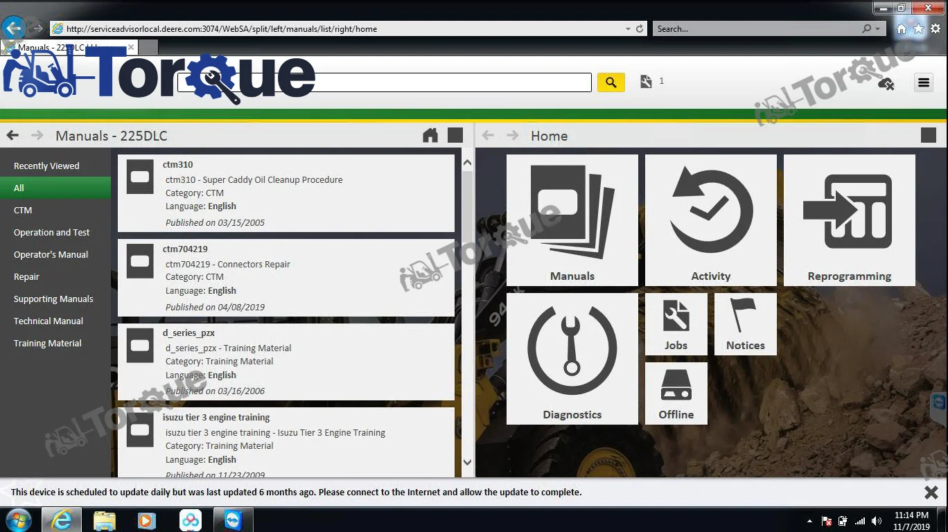This screenshot has width=948, height=532.
Task: Filter manuals by CTM
Action: point(55,211)
